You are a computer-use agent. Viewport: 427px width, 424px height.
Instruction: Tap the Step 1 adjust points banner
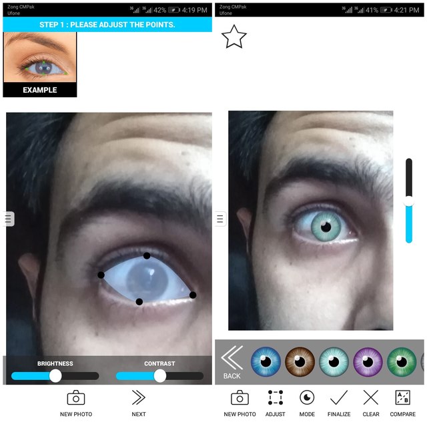coord(107,25)
